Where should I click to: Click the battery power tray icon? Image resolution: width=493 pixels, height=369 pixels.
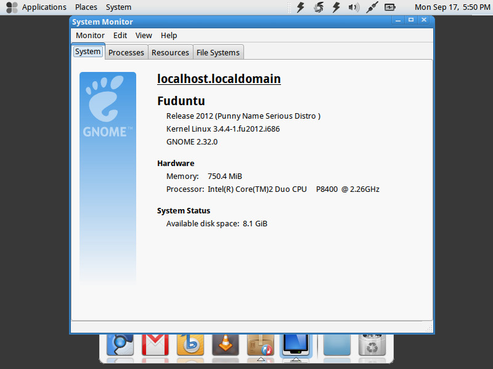tap(390, 7)
